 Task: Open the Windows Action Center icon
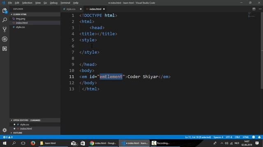click(257, 143)
